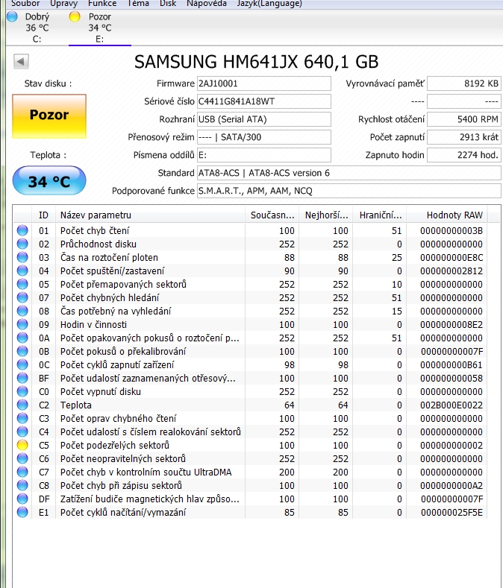503x588 pixels.
Task: Click status icon of Počet přemapovaných sektorů
Action: pos(22,284)
